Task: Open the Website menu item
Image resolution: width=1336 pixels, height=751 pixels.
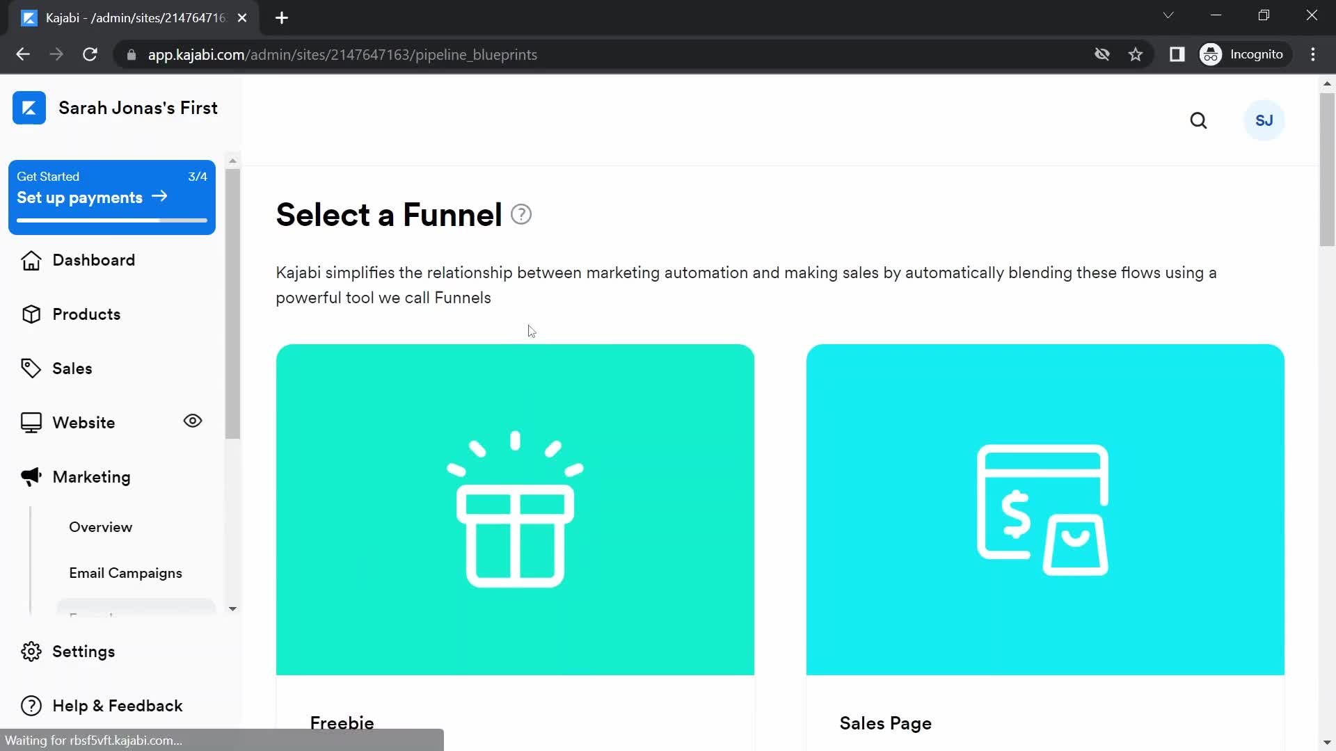Action: pos(83,423)
